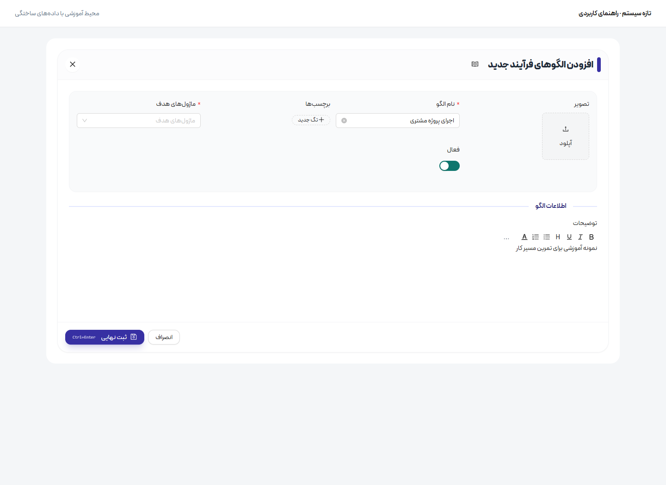Show more editor tools via the ellipsis
666x485 pixels.
506,237
